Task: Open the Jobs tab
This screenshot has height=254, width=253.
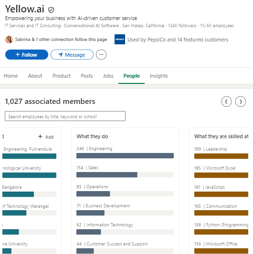Action: (x=108, y=76)
